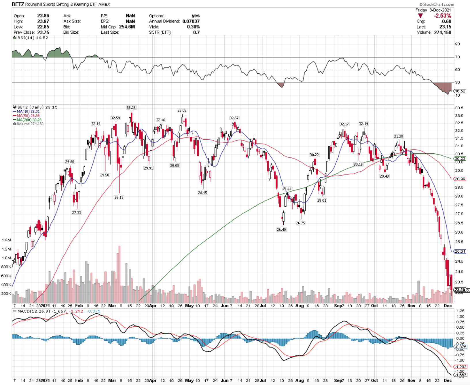
Task: Click the 29.91 low price label
Action: point(149,168)
